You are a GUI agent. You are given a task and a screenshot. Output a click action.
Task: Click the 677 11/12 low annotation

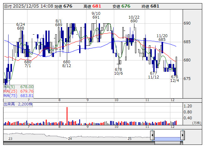[x=153, y=75]
